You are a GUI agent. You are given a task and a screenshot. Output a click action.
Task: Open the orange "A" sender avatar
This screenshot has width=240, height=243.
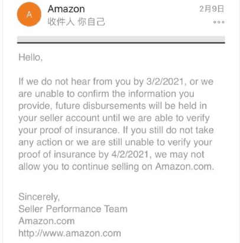click(29, 14)
